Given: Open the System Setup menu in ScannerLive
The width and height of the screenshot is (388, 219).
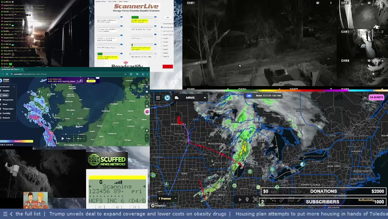Looking at the screenshot, I should coord(100,2).
